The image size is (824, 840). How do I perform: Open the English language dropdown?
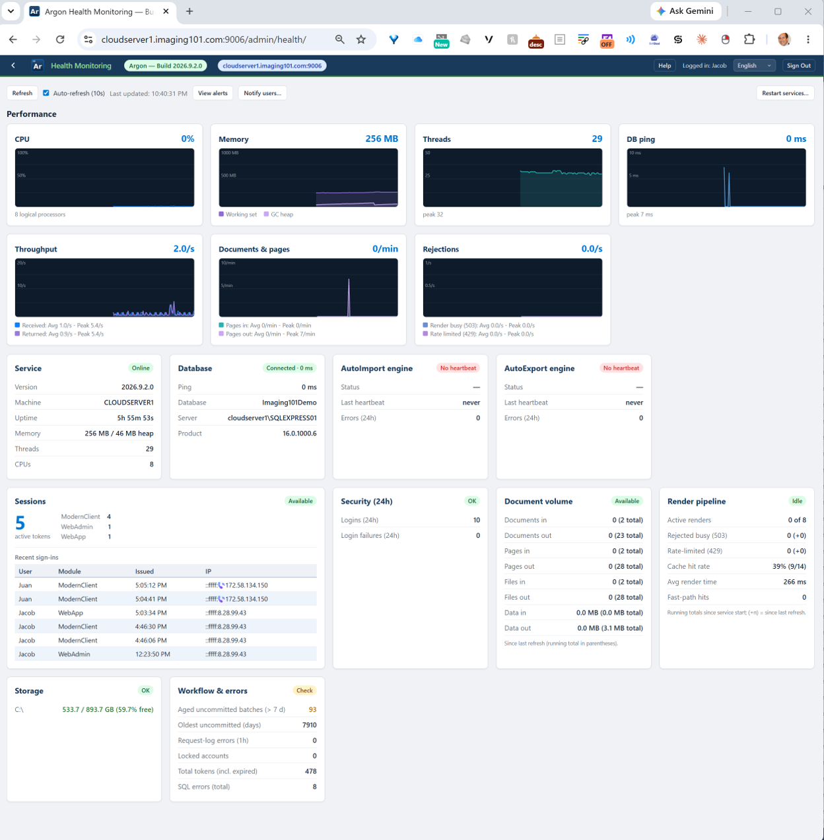pos(755,65)
